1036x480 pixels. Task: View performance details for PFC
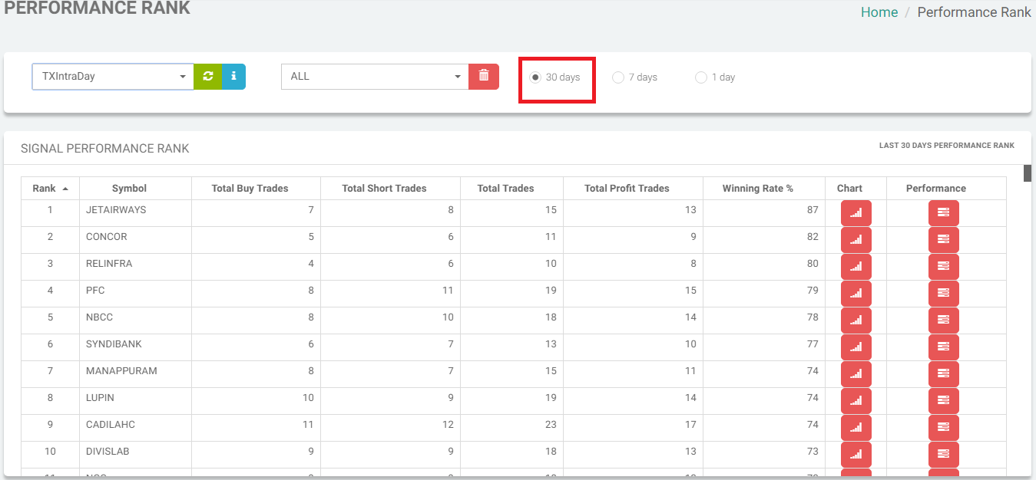(944, 293)
